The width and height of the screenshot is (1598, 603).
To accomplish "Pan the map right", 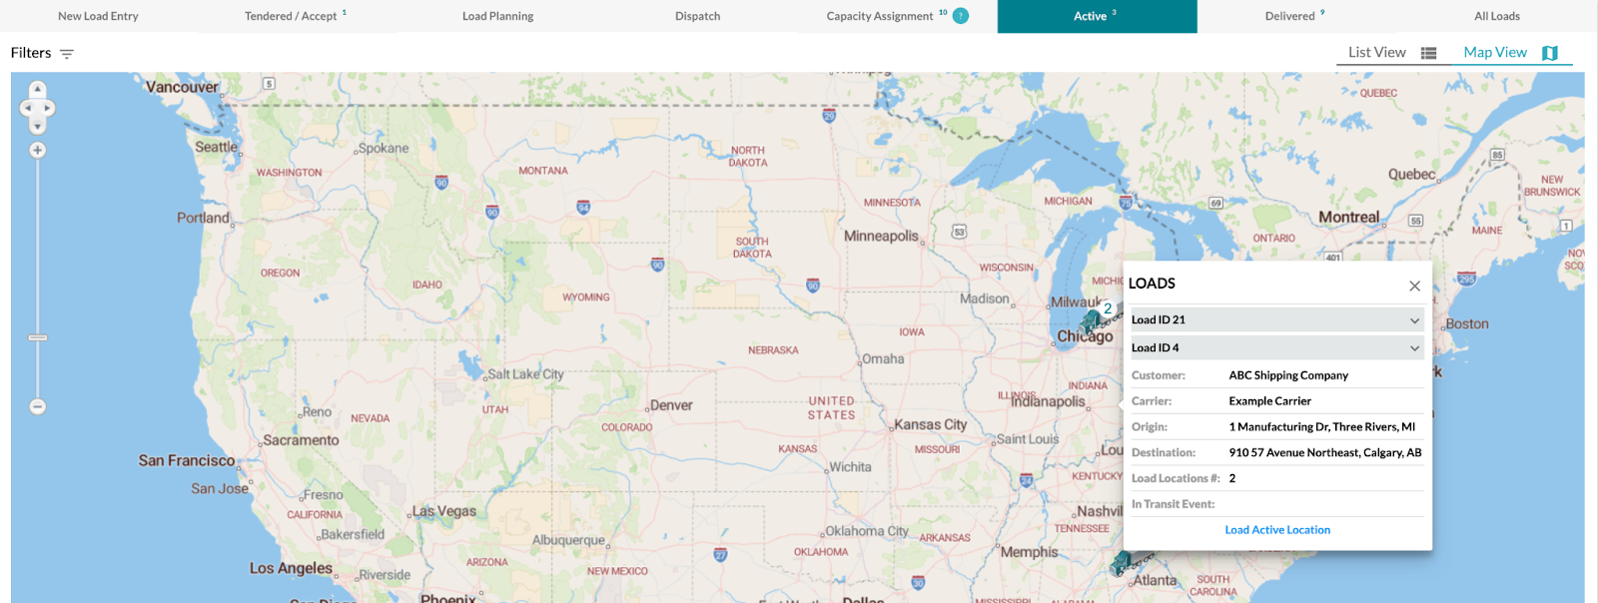I will pyautogui.click(x=47, y=108).
